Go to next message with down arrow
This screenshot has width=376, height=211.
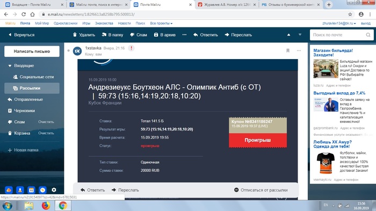pos(300,35)
